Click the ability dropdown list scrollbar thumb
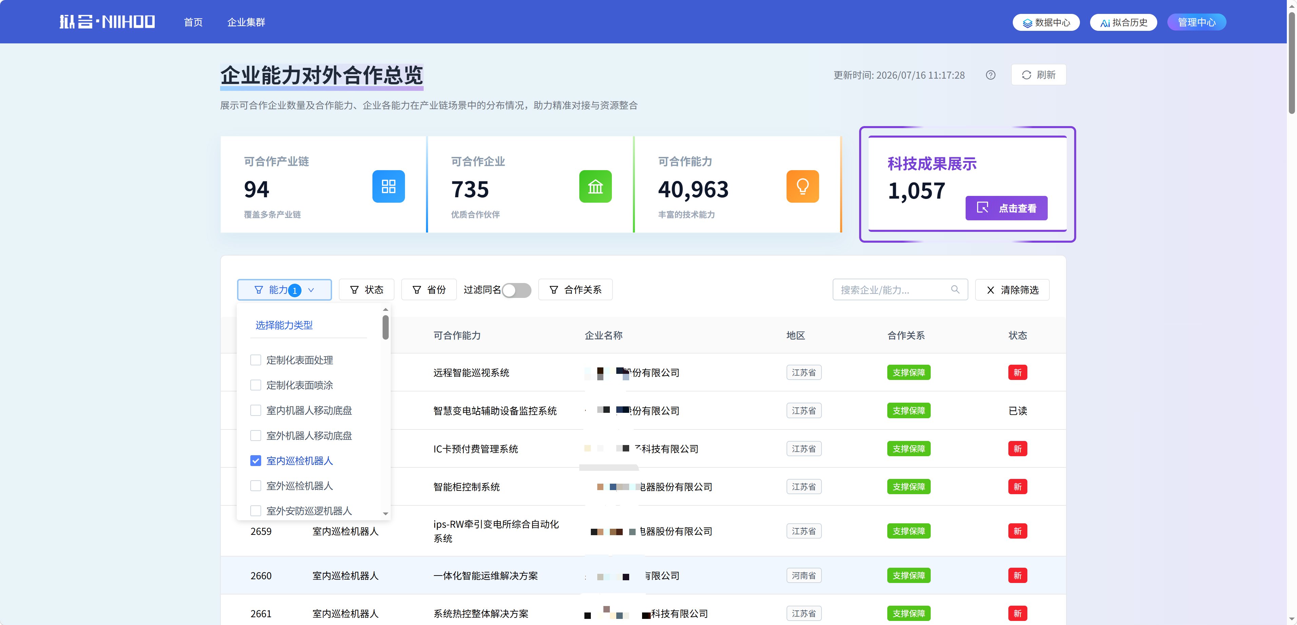Viewport: 1297px width, 625px height. tap(386, 327)
